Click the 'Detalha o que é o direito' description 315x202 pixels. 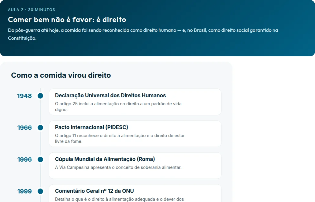point(119,199)
